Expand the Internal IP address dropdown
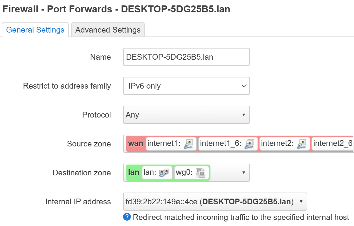Viewport: 354px width, 226px height. coord(301,202)
